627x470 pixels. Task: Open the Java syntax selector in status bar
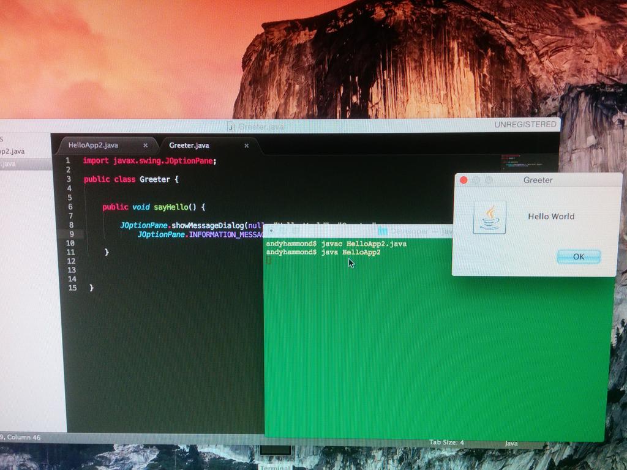[511, 443]
